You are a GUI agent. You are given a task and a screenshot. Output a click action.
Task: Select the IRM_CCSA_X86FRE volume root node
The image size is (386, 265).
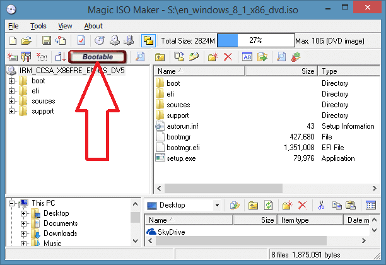click(72, 71)
